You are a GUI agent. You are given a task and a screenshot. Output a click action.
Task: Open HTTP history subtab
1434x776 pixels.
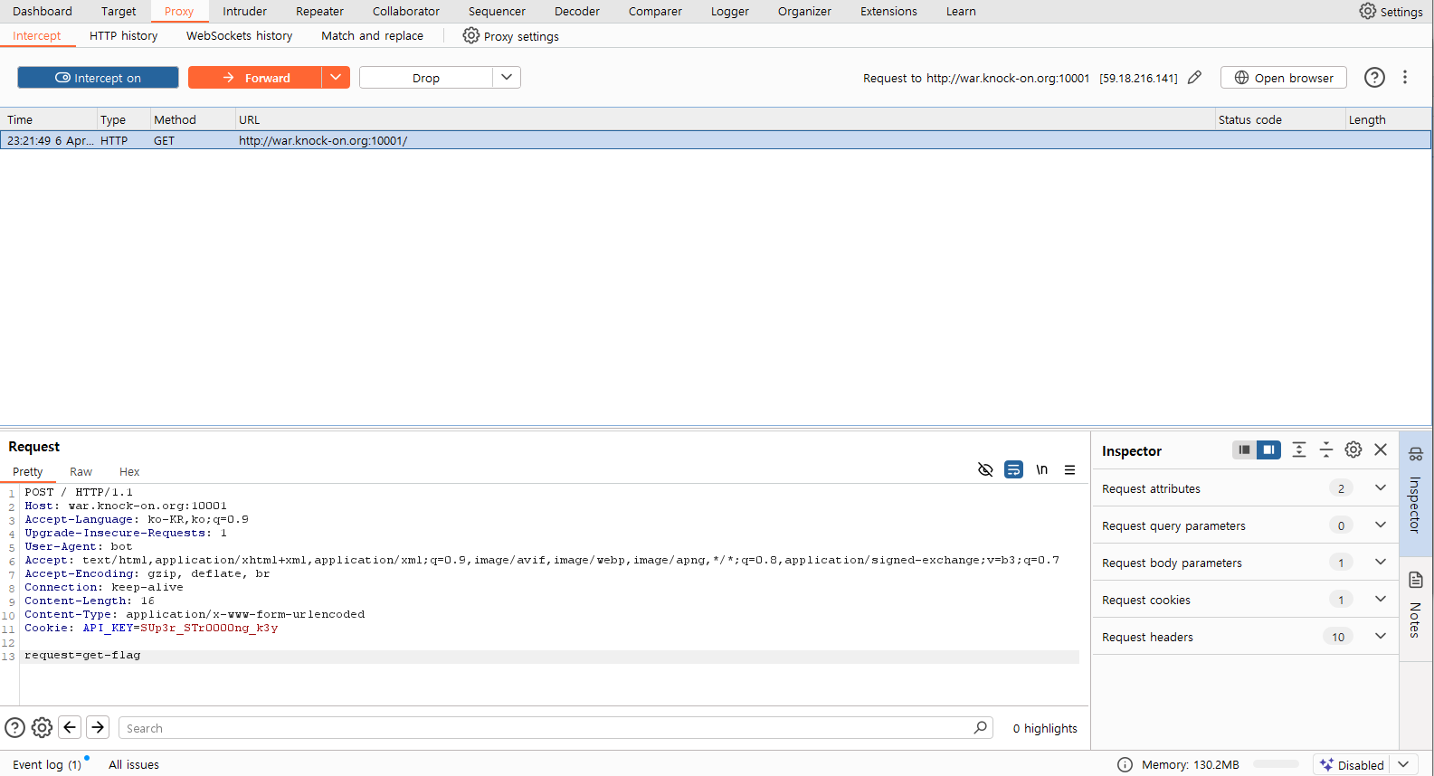[123, 35]
